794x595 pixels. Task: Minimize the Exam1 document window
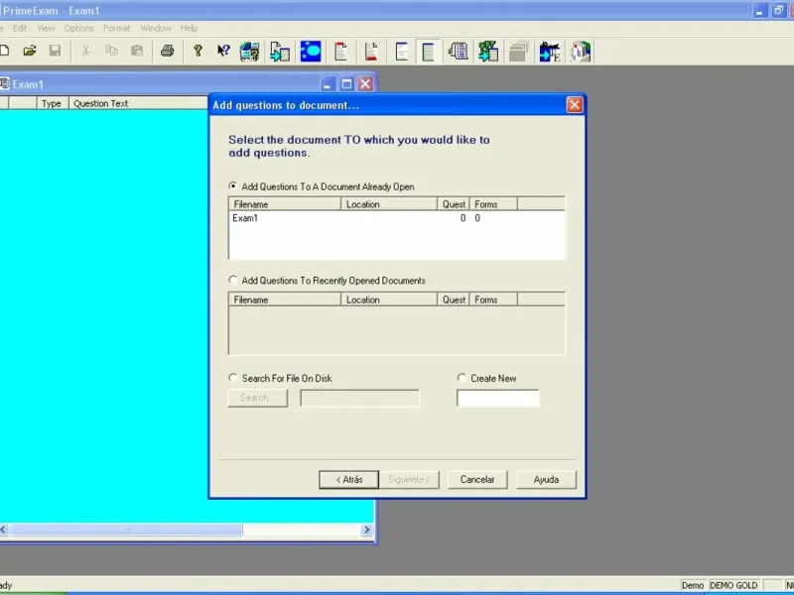pyautogui.click(x=328, y=84)
